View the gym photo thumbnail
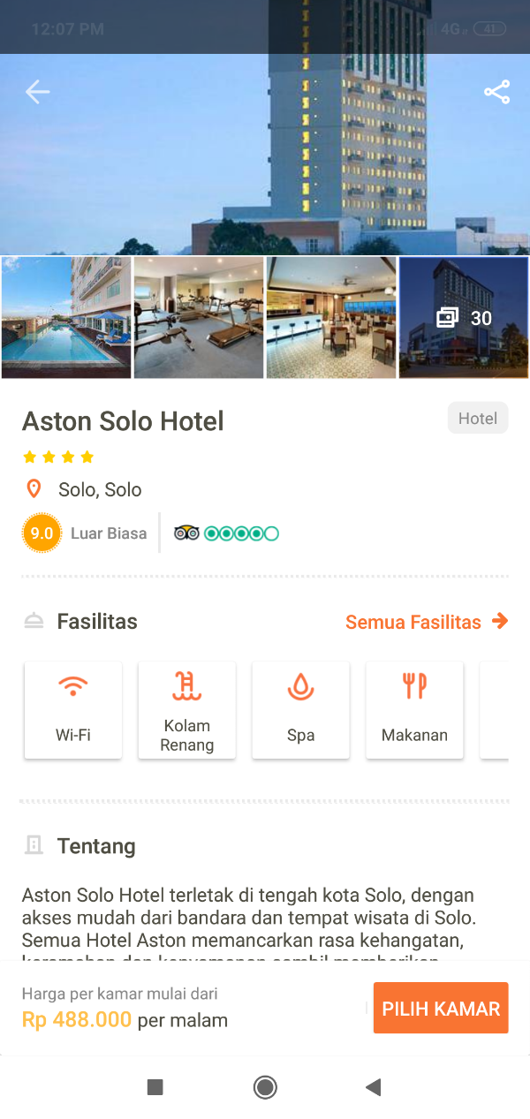Screen dimensions: 530x1119 pos(199,318)
